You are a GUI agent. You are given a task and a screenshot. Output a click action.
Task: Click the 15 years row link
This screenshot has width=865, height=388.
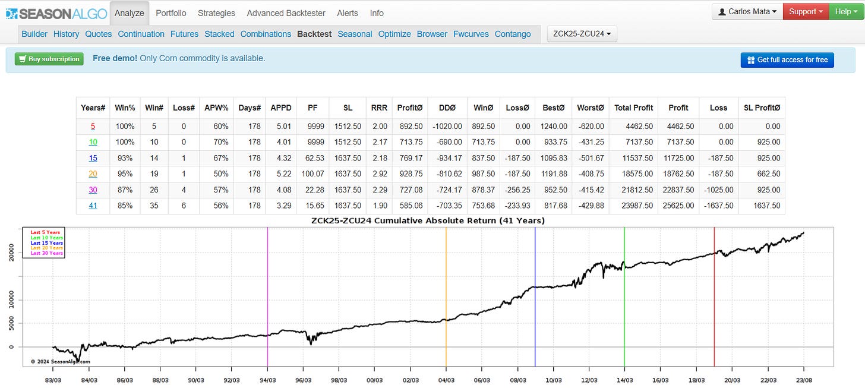click(x=93, y=158)
